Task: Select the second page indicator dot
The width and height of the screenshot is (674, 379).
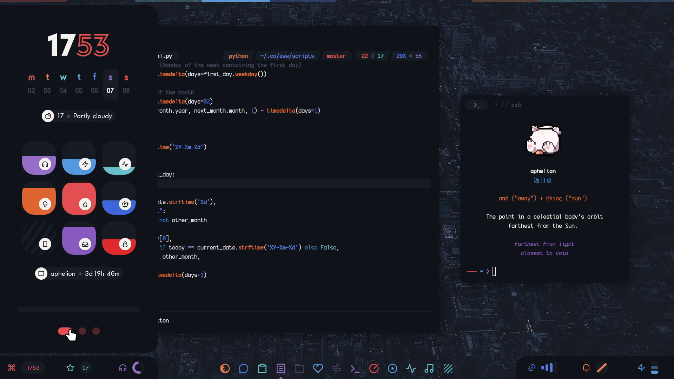Action: [x=82, y=331]
